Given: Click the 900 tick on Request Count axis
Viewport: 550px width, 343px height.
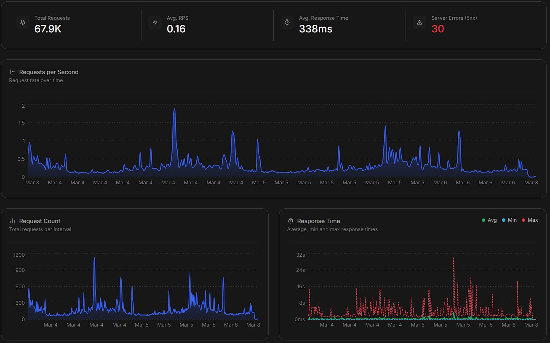Looking at the screenshot, I should [x=20, y=270].
